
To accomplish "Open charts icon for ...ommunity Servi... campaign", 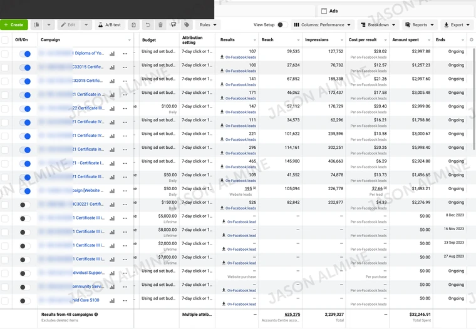I will tap(112, 287).
